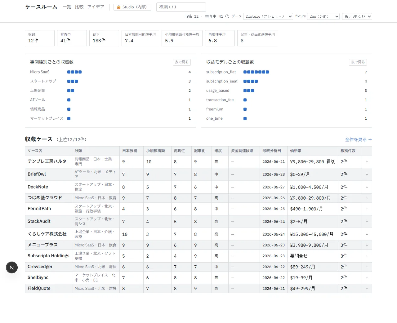Change the 表示:明るい theme dropdown
The width and height of the screenshot is (397, 323).
[x=357, y=16]
